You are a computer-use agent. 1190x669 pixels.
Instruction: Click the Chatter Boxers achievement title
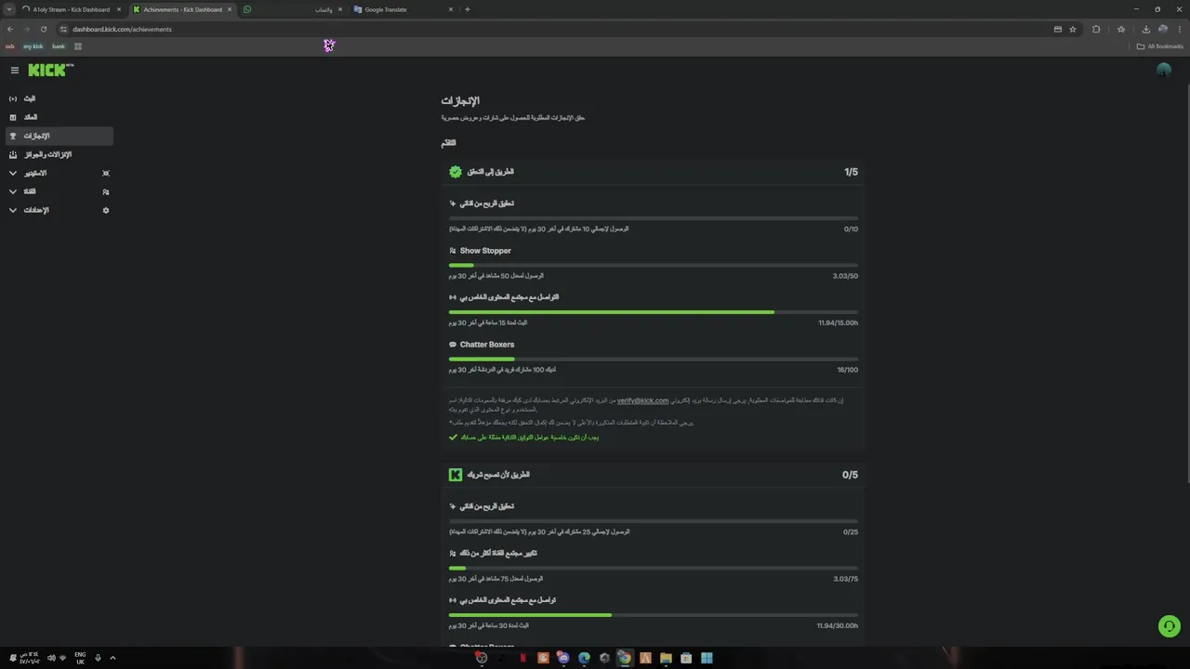[487, 345]
